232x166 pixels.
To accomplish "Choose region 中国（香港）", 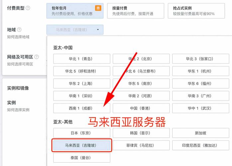I will point(141,108).
